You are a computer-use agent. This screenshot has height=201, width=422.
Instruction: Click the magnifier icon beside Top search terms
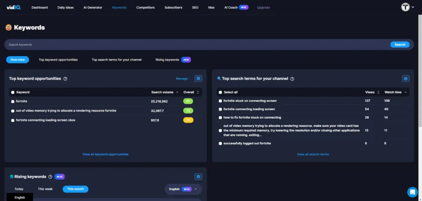coord(219,79)
